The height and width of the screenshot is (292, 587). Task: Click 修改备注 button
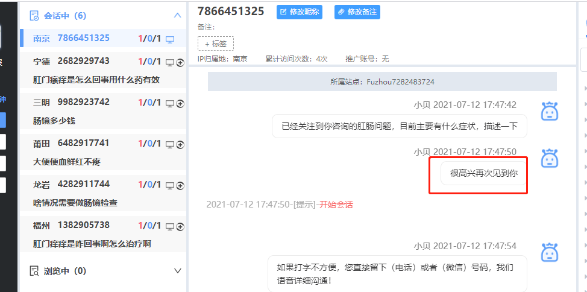click(357, 12)
